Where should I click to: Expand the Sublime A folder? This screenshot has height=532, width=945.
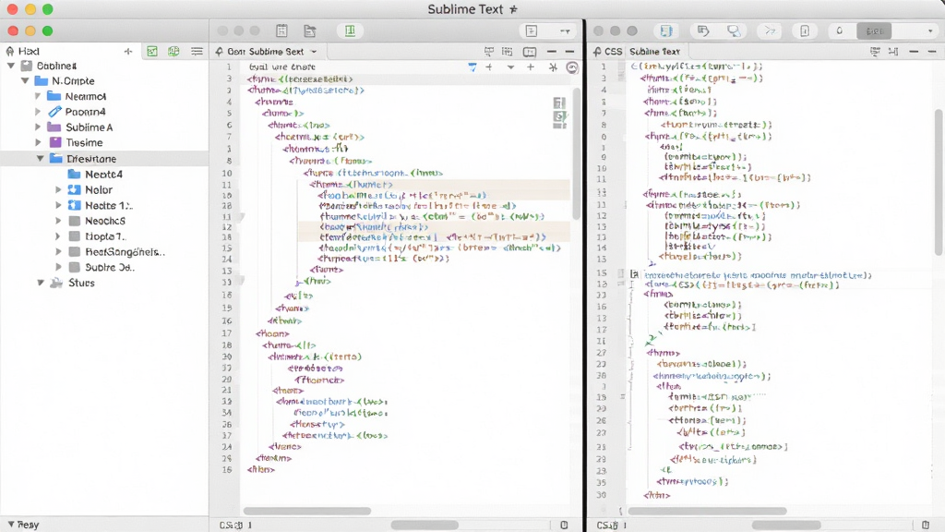tap(38, 127)
